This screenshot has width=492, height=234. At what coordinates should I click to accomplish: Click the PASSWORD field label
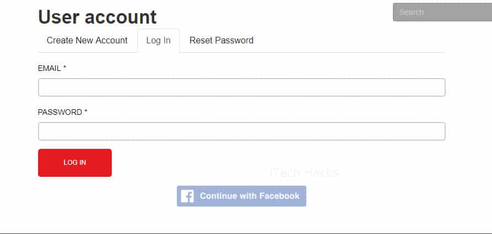(x=60, y=112)
